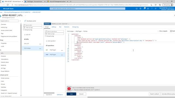This screenshot has height=98, width=175.
Task: Switch to the Revisions tab
Action: 67,27
